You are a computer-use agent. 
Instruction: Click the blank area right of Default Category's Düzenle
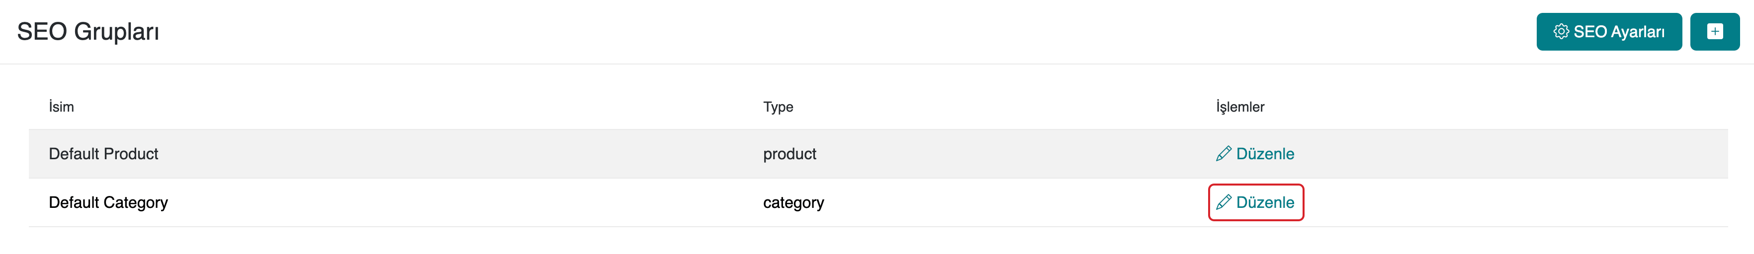coord(1498,202)
